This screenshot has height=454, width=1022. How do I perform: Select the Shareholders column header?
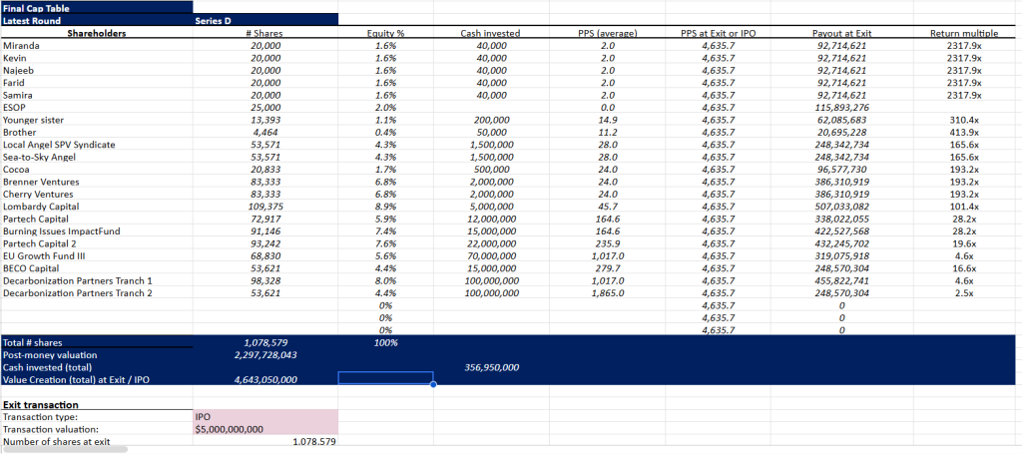point(96,33)
